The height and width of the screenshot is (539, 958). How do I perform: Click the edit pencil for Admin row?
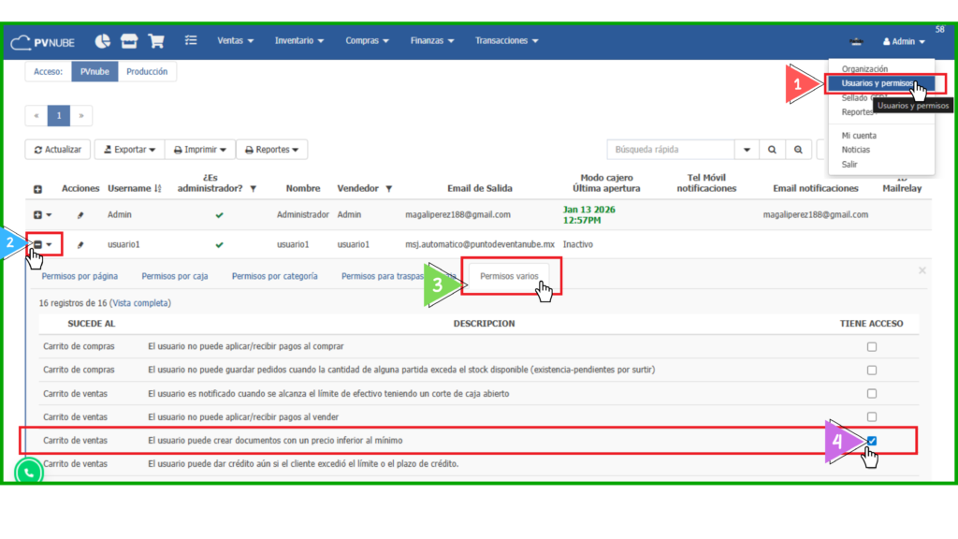pos(80,215)
